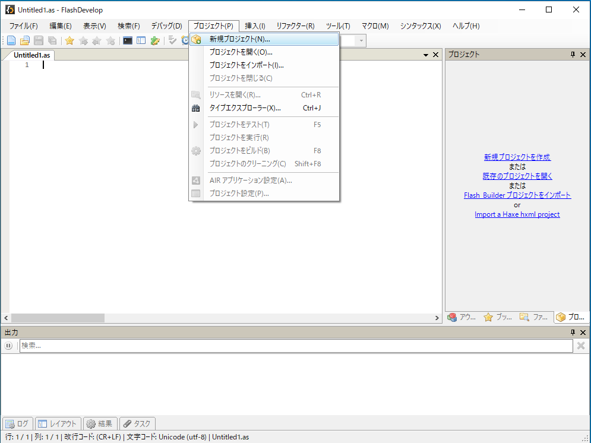Click the 検索... output search field
Viewport: 591px width, 443px height.
(296, 346)
